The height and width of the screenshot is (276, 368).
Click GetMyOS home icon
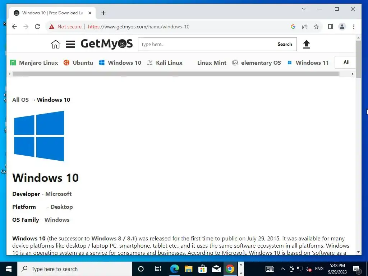pos(56,44)
